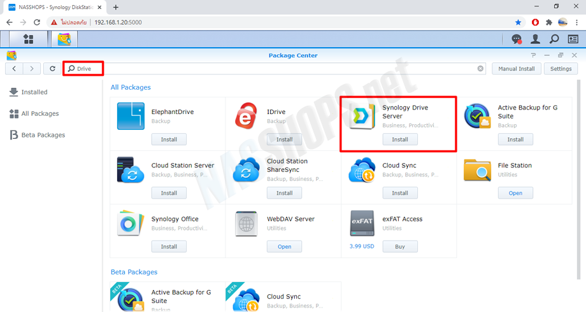
Task: Click the Cloud Station ShareSync icon
Action: (x=246, y=169)
